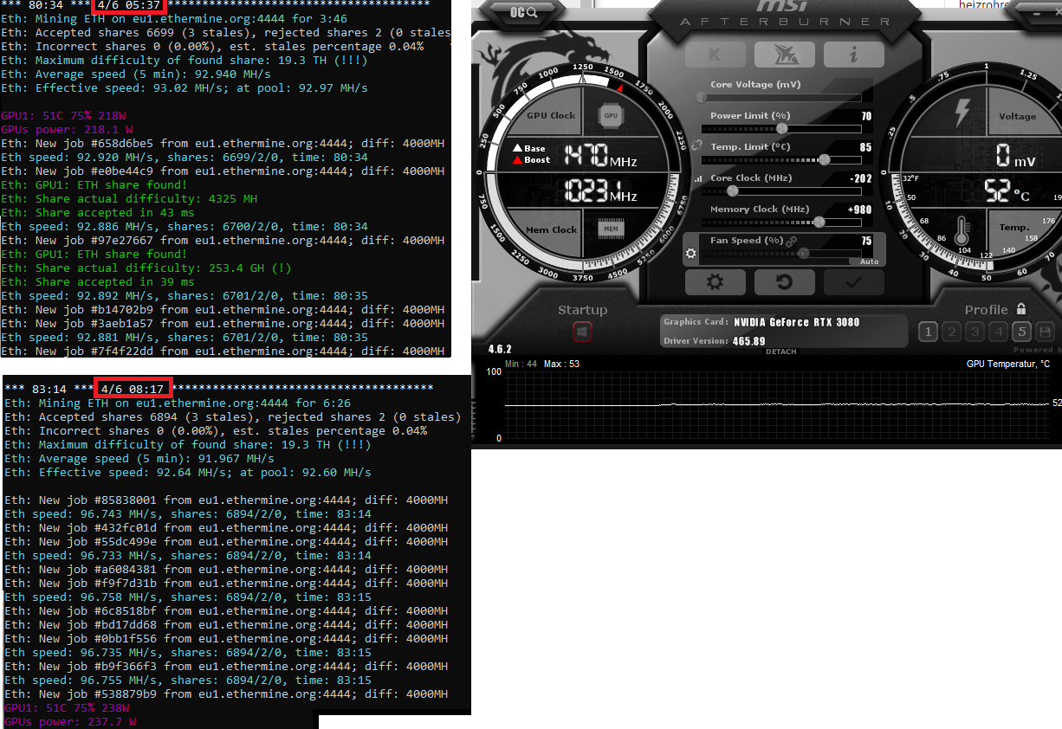The height and width of the screenshot is (729, 1062).
Task: Select profile slot 5
Action: click(1021, 332)
